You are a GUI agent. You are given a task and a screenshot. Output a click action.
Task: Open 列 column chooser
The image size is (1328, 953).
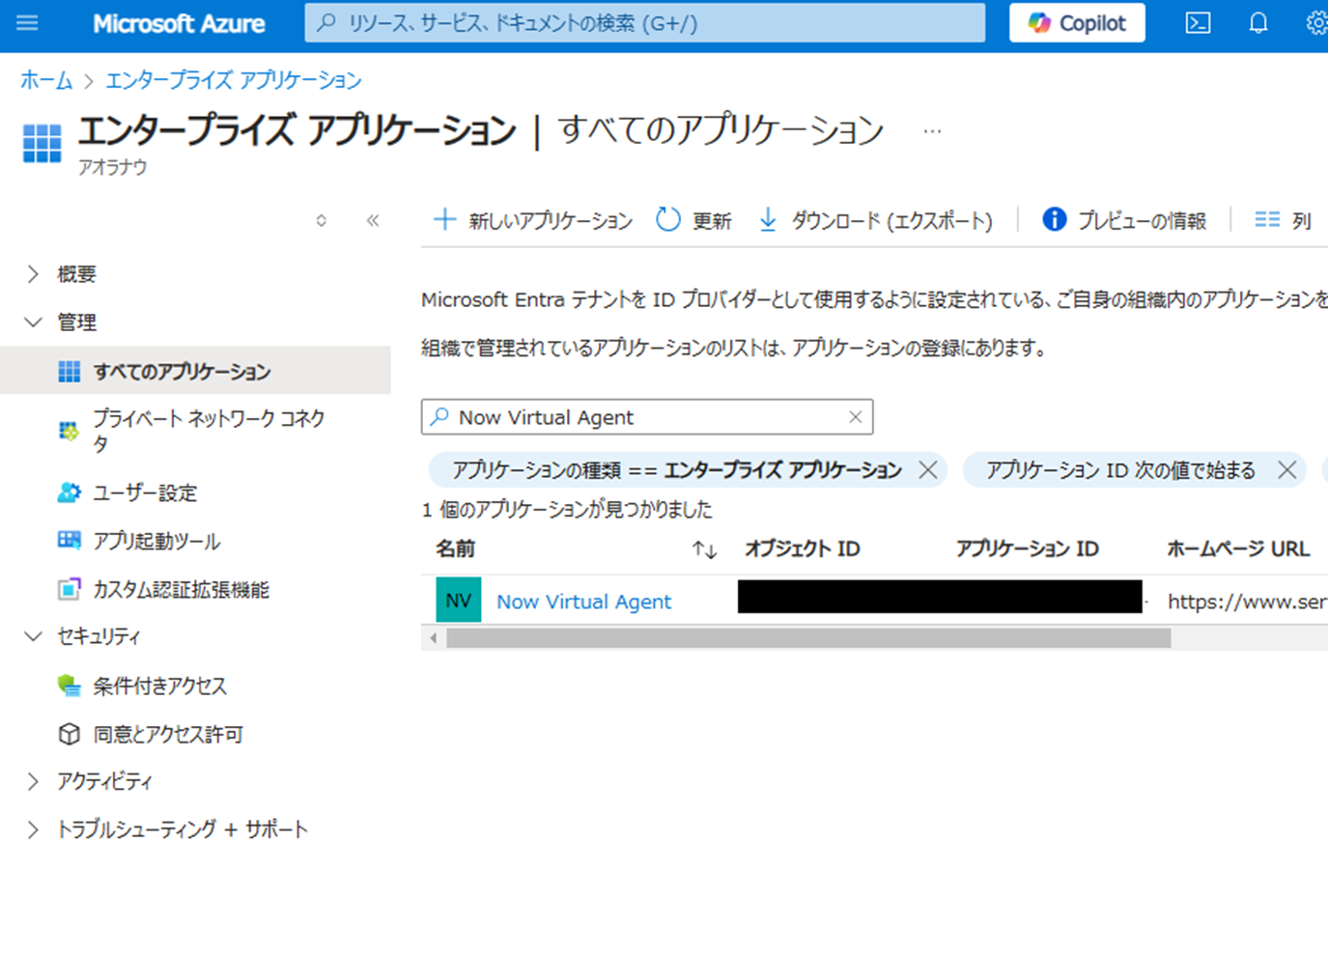coord(1283,220)
